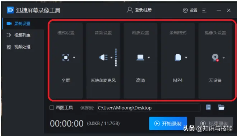Expand the 画质设置 dropdown arrow
The width and height of the screenshot is (237, 136).
click(x=149, y=57)
